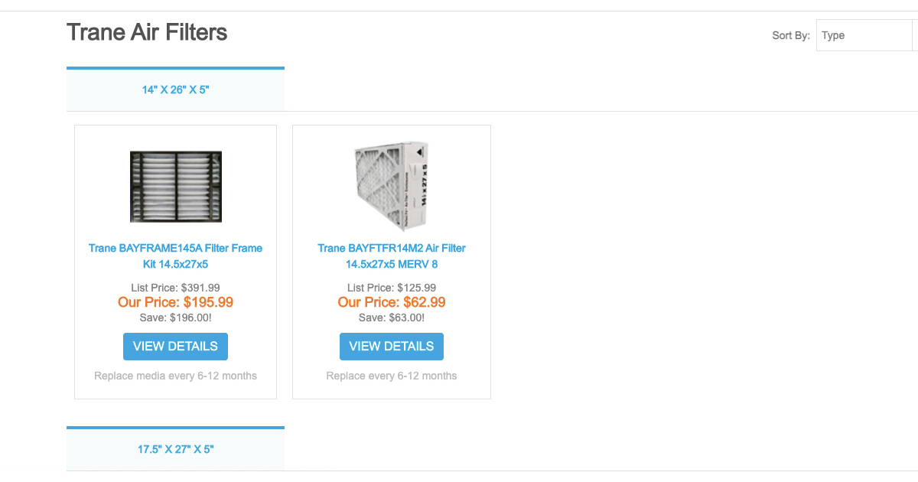Expand the sort options selector
Viewport: 918px width, 482px height.
(x=864, y=35)
